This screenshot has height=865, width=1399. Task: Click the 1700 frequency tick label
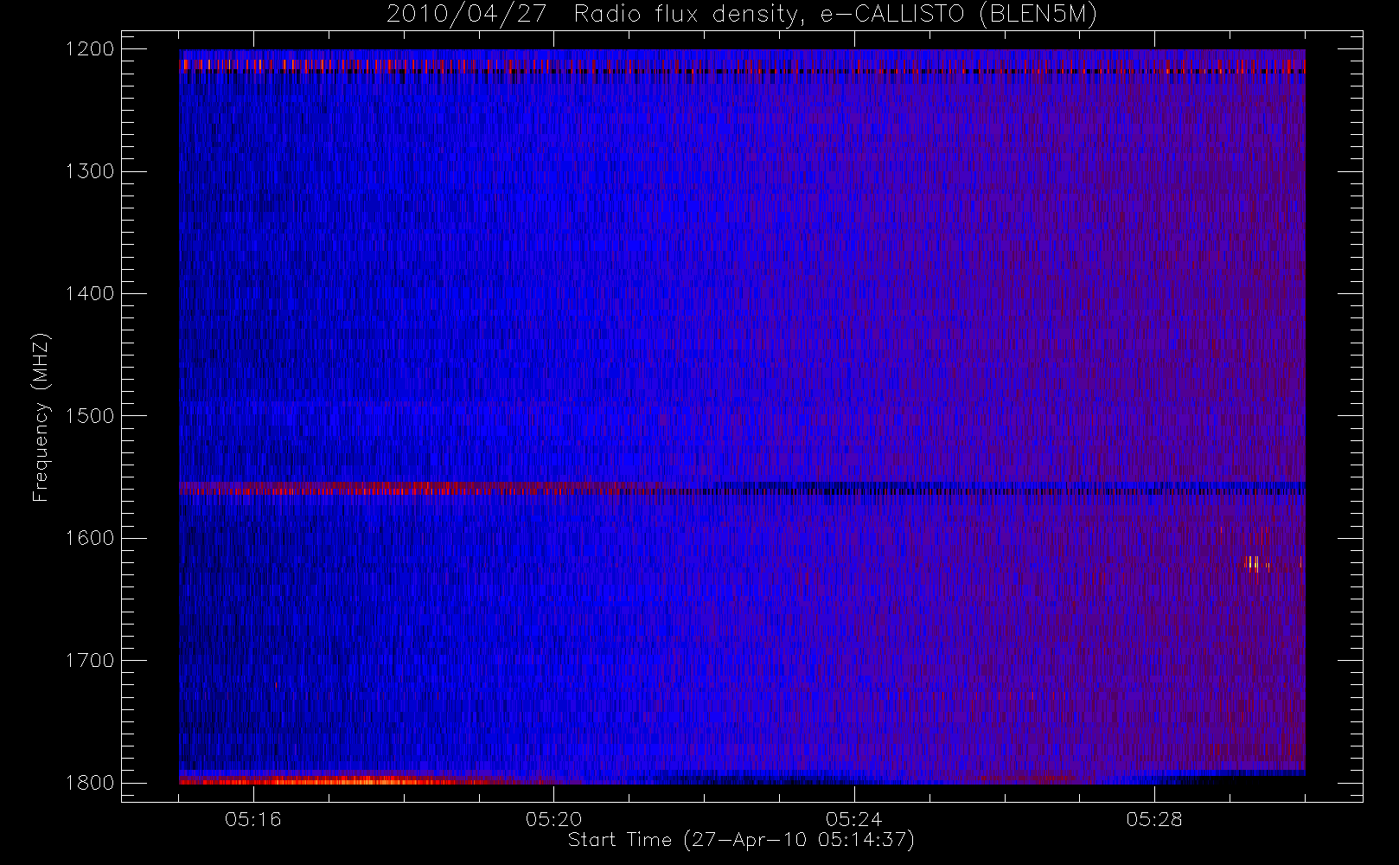(x=90, y=660)
